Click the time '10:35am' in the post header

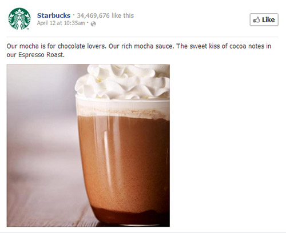(x=74, y=23)
